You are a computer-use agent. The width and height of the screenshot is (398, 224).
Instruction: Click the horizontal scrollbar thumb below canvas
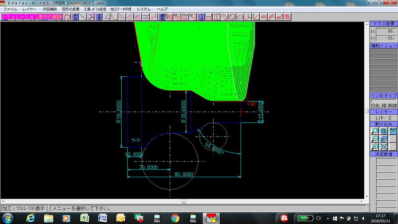(x=183, y=201)
